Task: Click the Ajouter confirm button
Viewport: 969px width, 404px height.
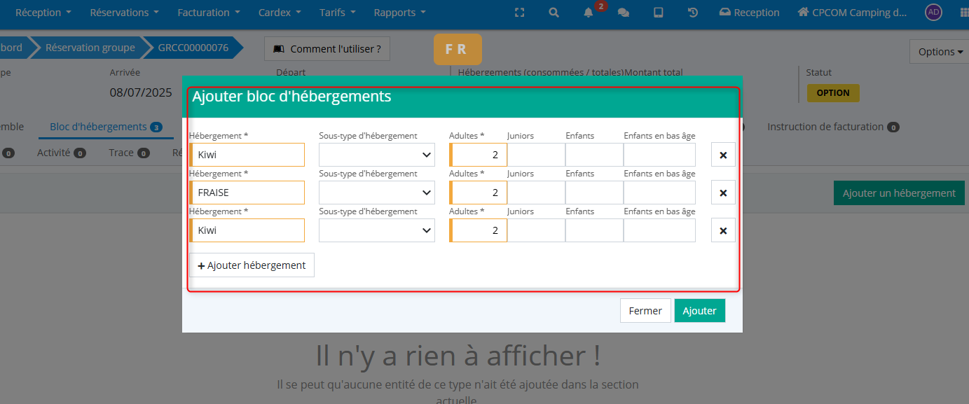Action: pos(699,311)
